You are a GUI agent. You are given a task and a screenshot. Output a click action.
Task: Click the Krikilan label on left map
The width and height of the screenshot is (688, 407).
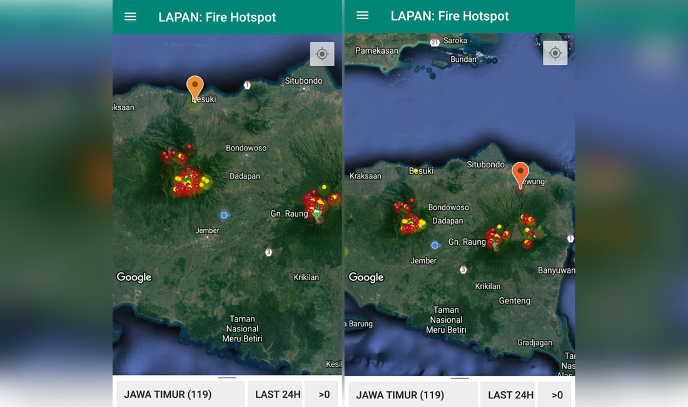coord(306,277)
